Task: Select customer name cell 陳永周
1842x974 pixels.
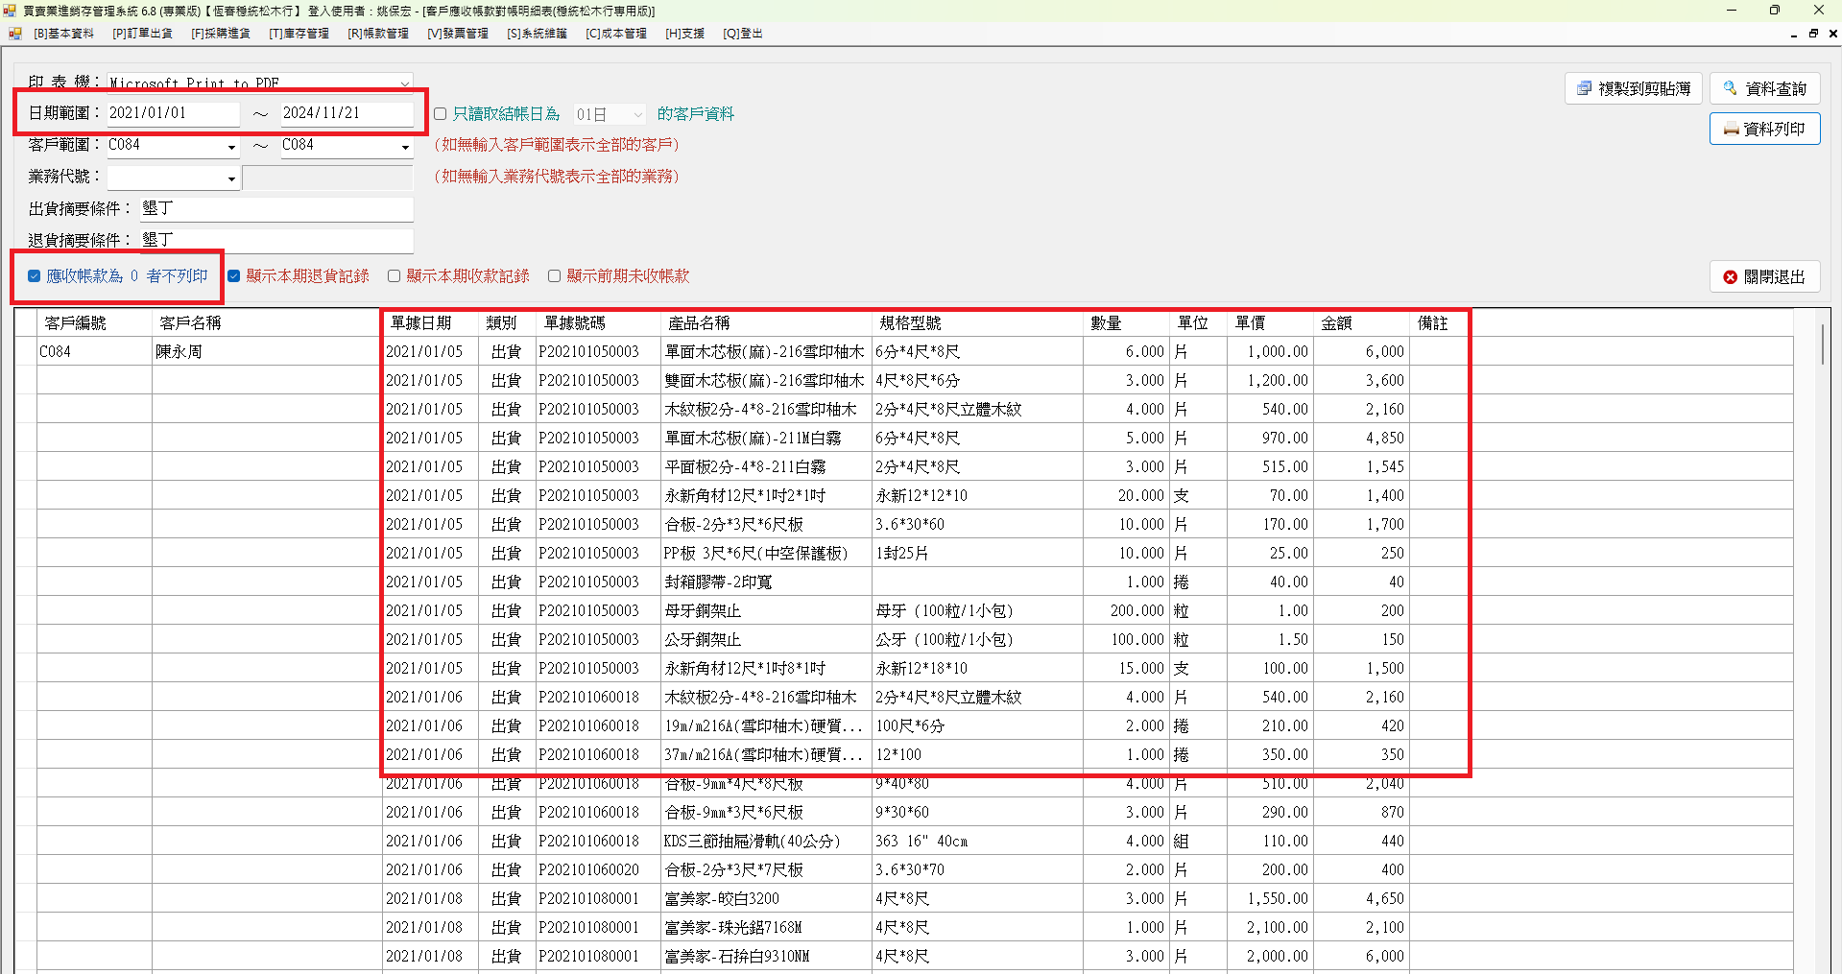Action: click(x=267, y=352)
